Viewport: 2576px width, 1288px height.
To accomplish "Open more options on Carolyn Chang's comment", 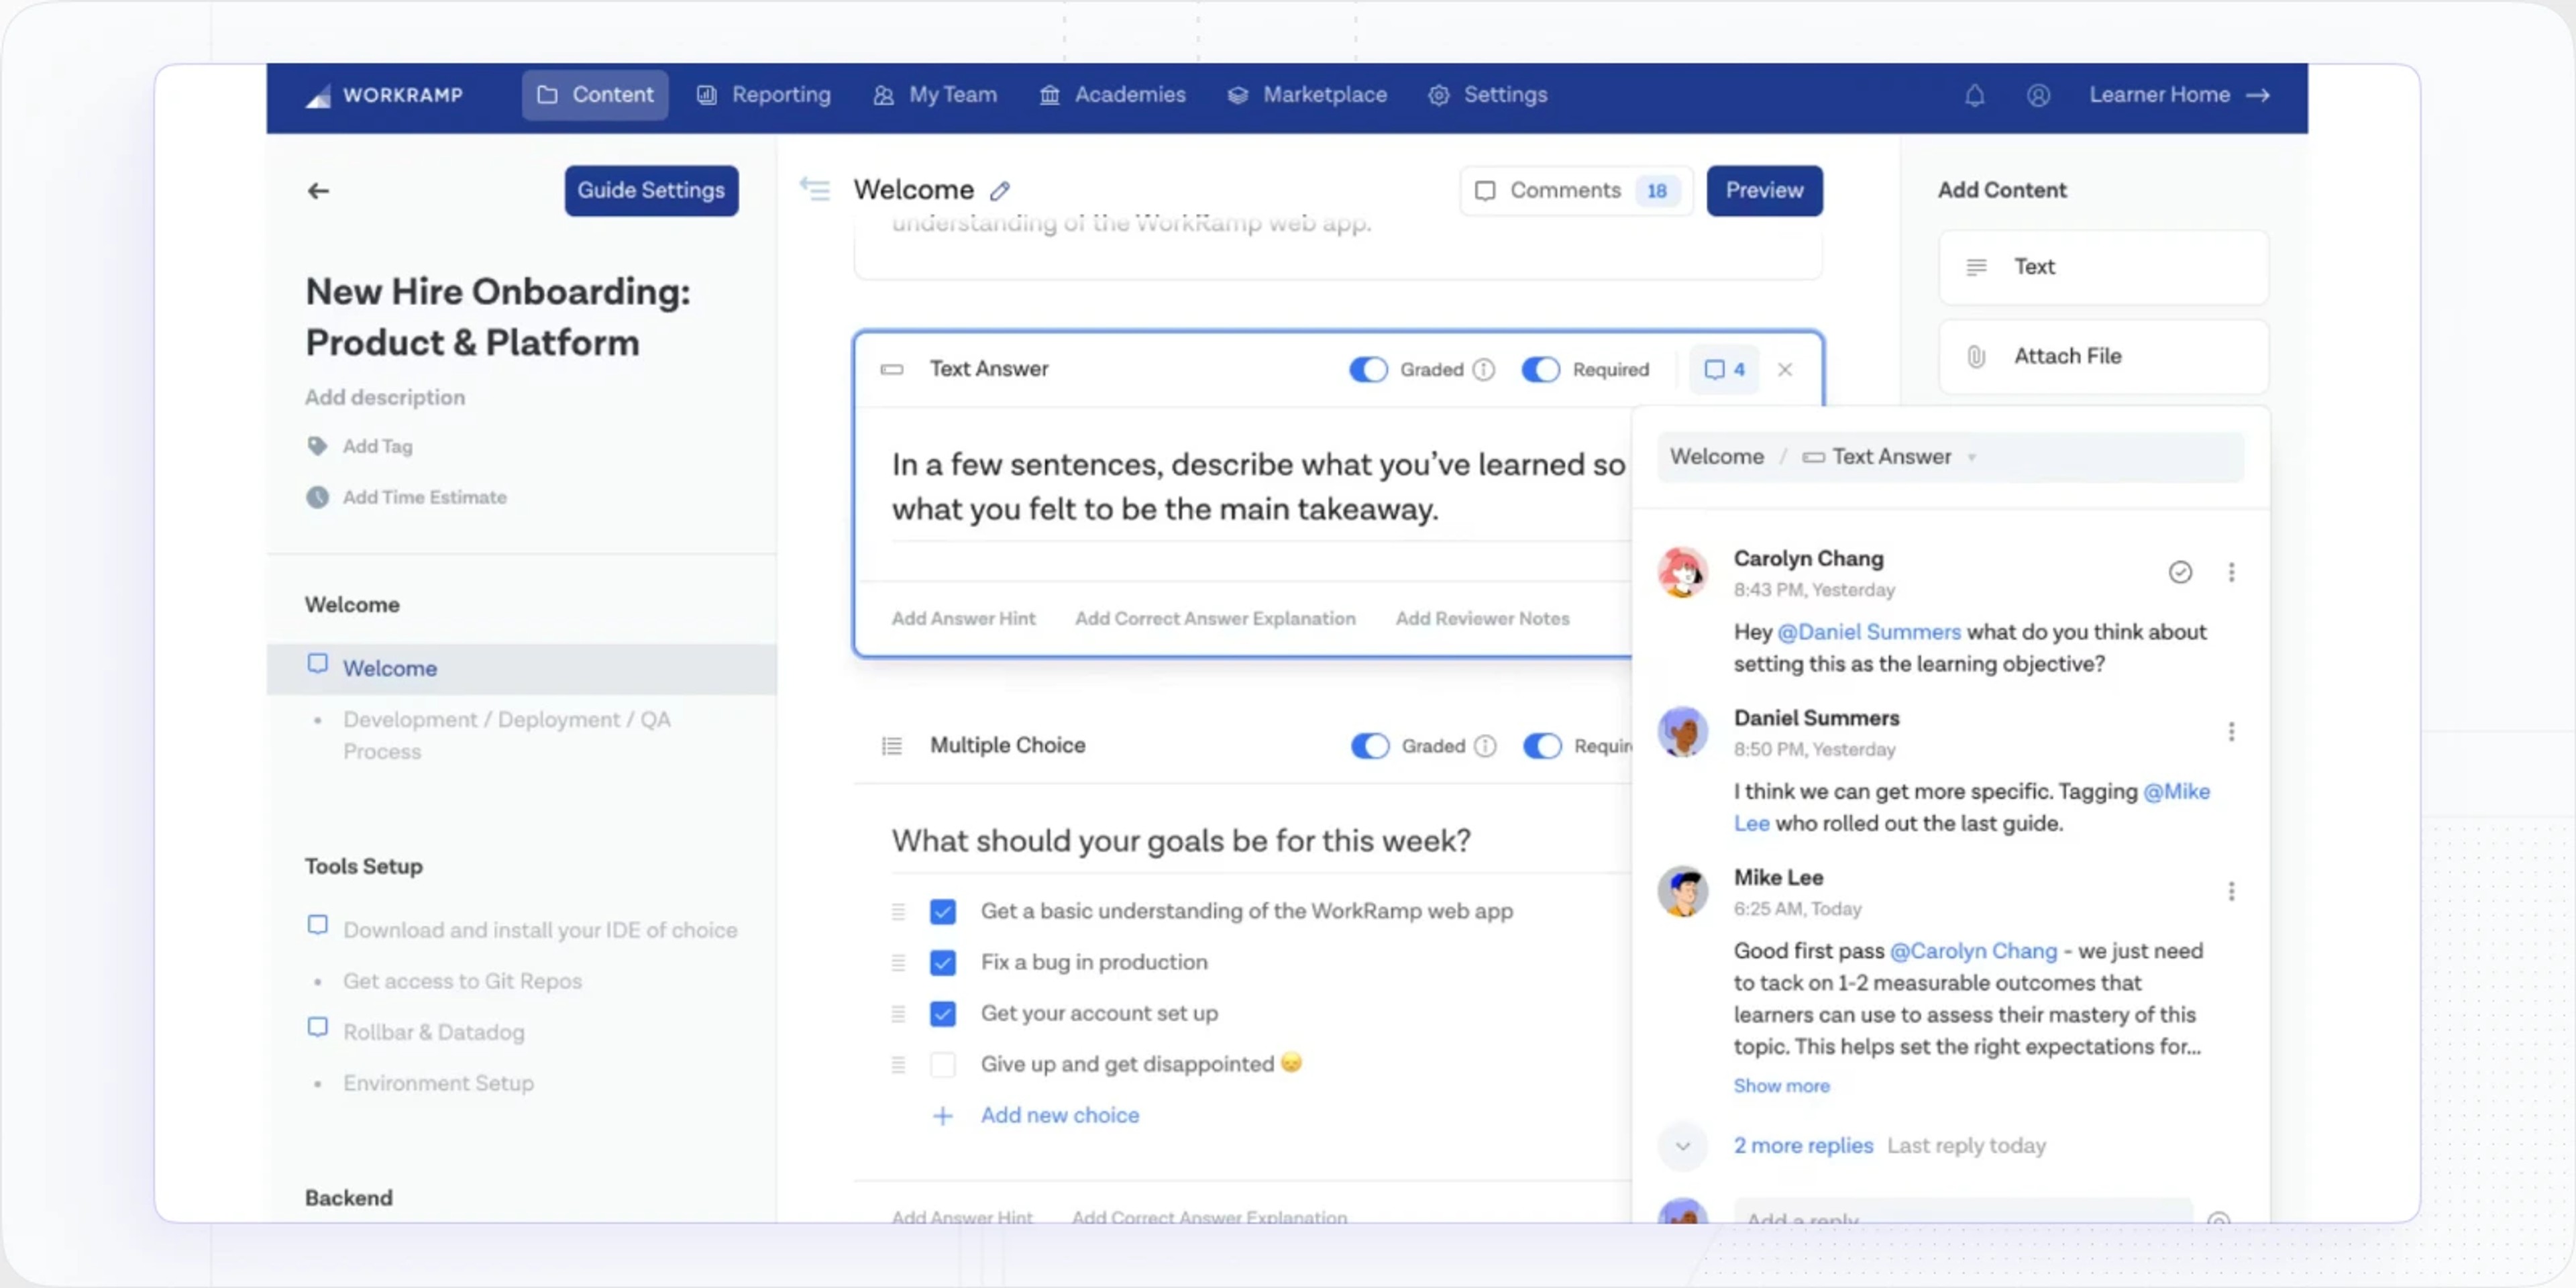I will pyautogui.click(x=2231, y=572).
